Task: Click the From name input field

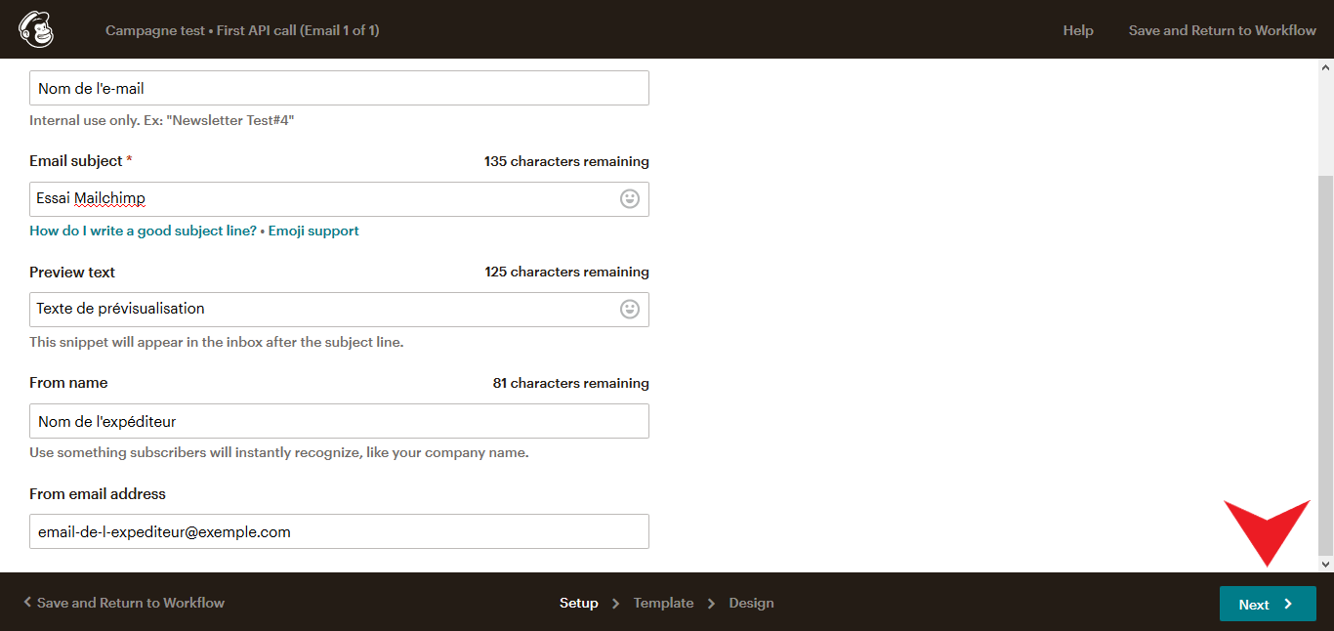Action: [x=339, y=421]
